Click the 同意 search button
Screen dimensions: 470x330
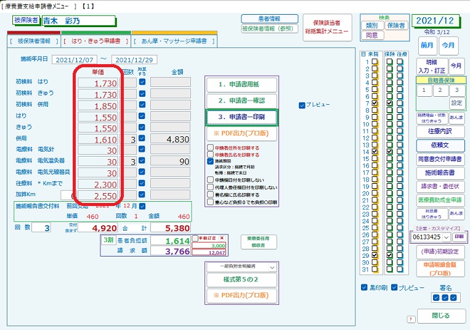pyautogui.click(x=371, y=35)
